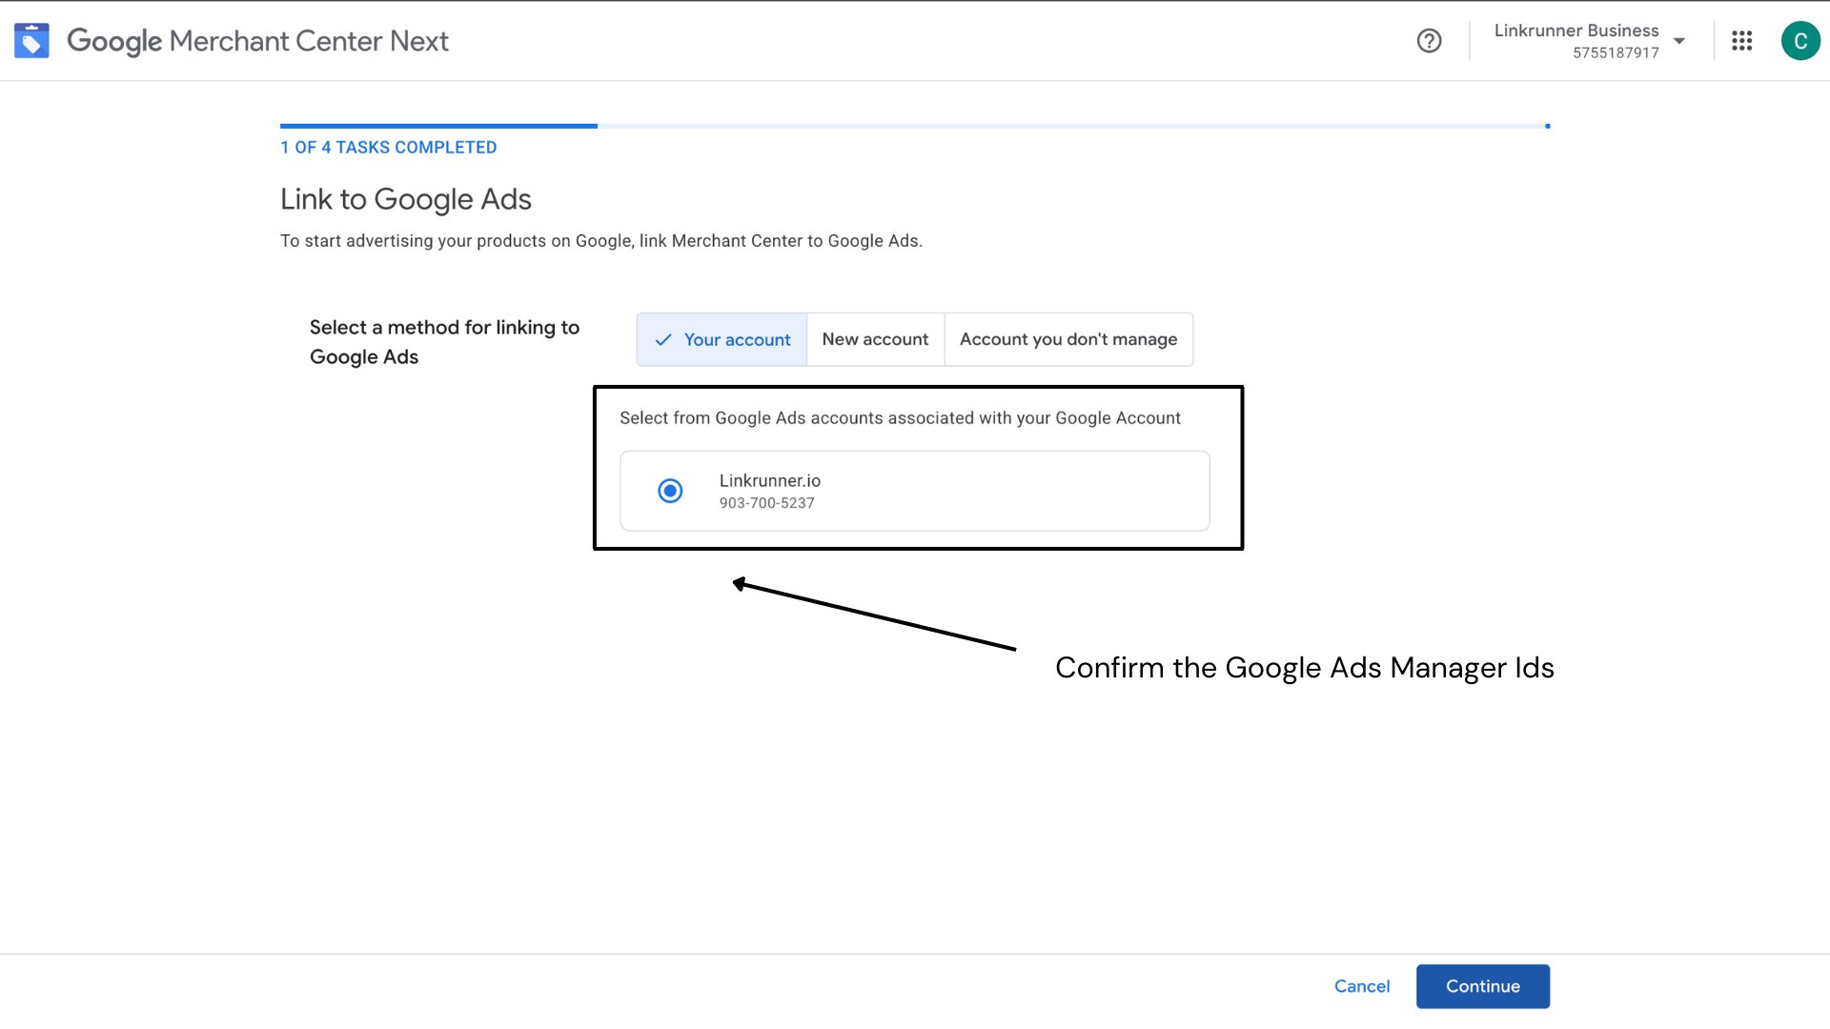Click the Select from Google Ads accounts text
Viewport: 1830px width, 1029px height.
[900, 418]
